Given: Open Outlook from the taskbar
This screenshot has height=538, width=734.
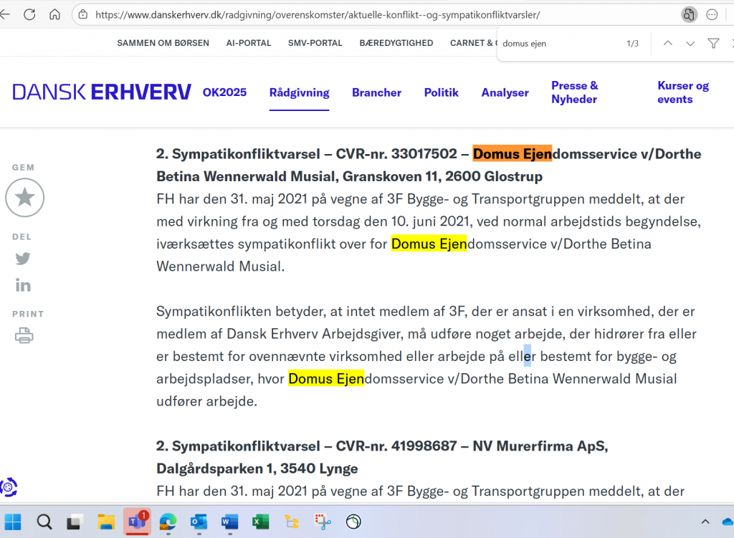Looking at the screenshot, I should 199,522.
